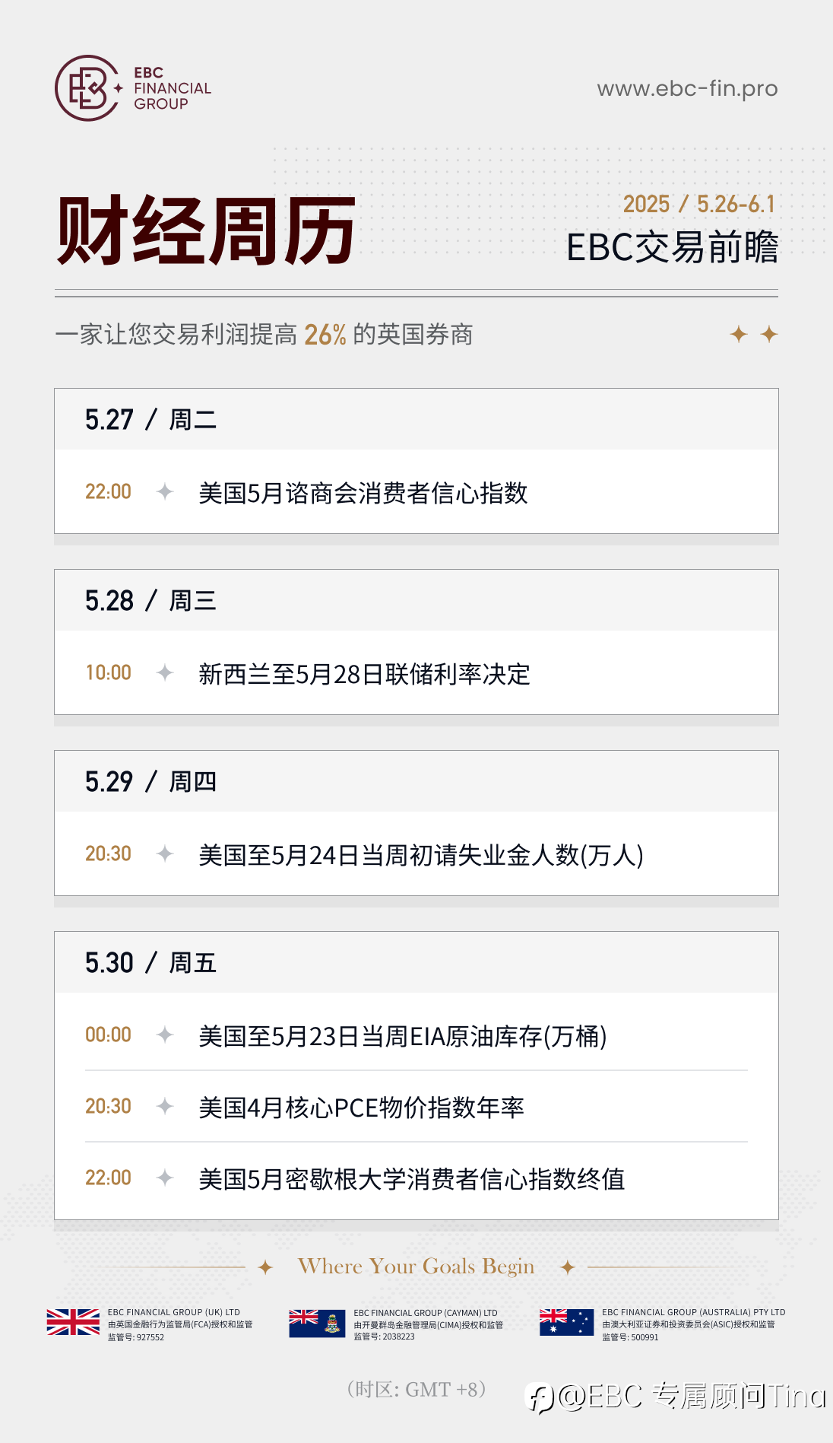
Task: Click star left of Where Your Goals Begin
Action: [x=265, y=1267]
